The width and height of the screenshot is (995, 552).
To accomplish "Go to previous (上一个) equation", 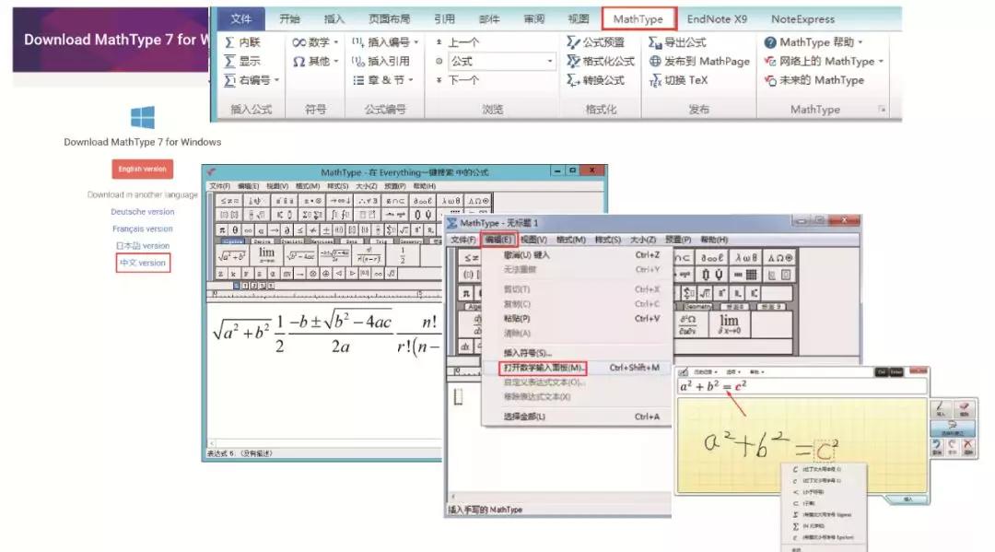I will coord(458,42).
